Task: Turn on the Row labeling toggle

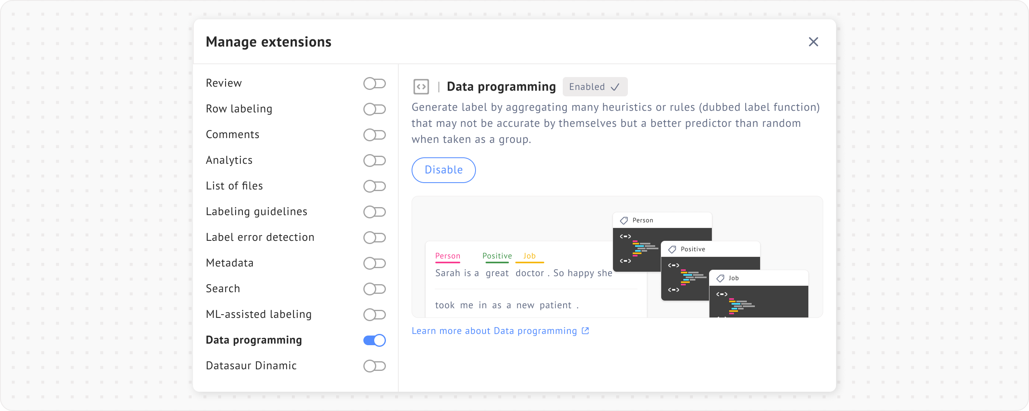Action: 374,109
